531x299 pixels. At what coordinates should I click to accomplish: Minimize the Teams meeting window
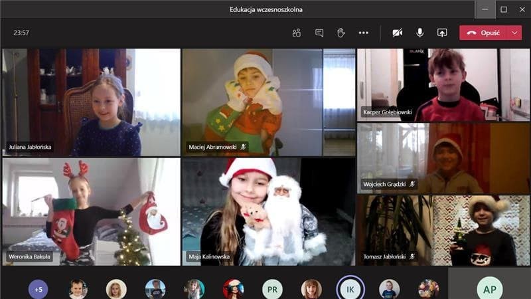click(x=485, y=9)
